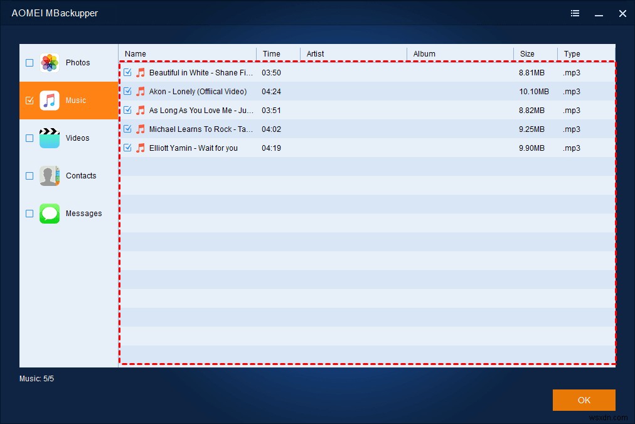Click the Time column header
The width and height of the screenshot is (635, 424).
click(x=270, y=53)
